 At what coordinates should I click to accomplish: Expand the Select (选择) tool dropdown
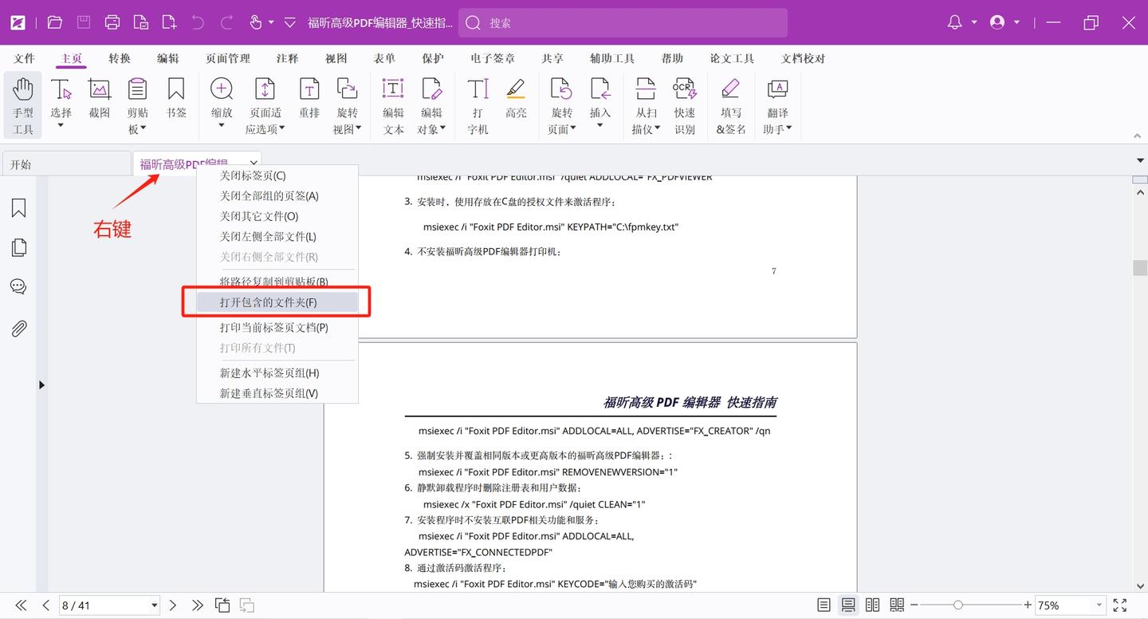[x=61, y=125]
